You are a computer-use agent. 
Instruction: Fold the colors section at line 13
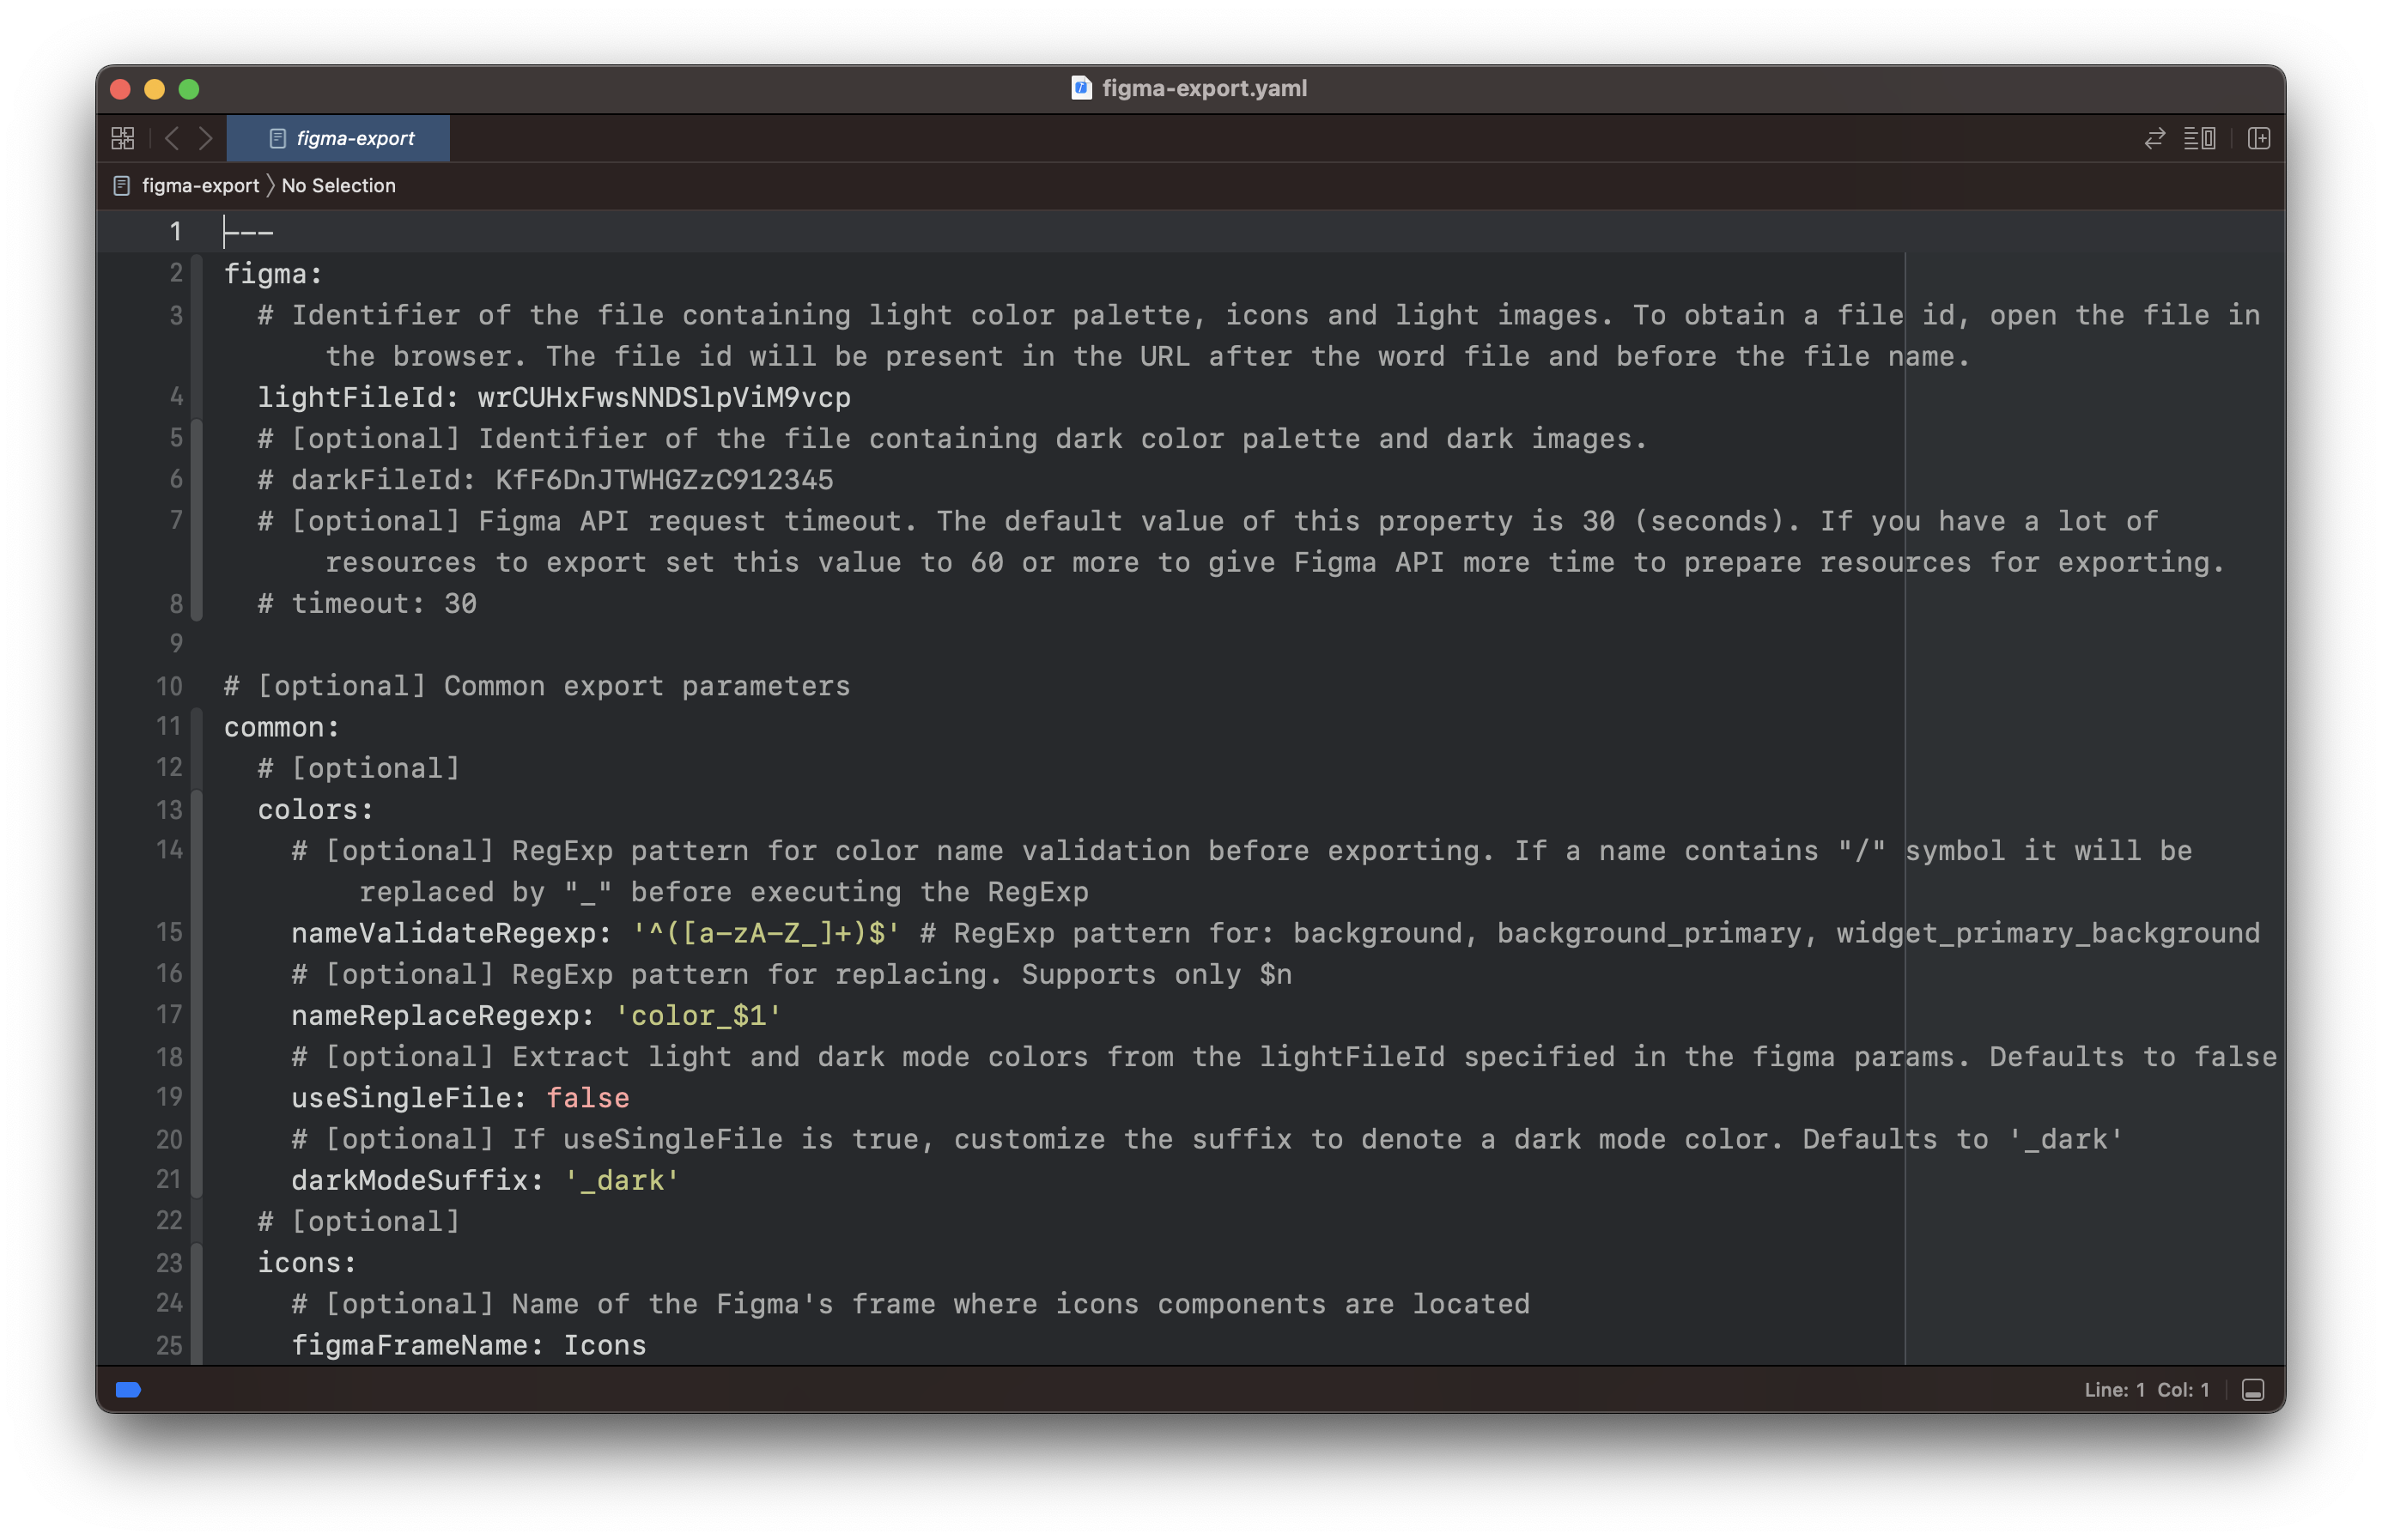tap(197, 809)
